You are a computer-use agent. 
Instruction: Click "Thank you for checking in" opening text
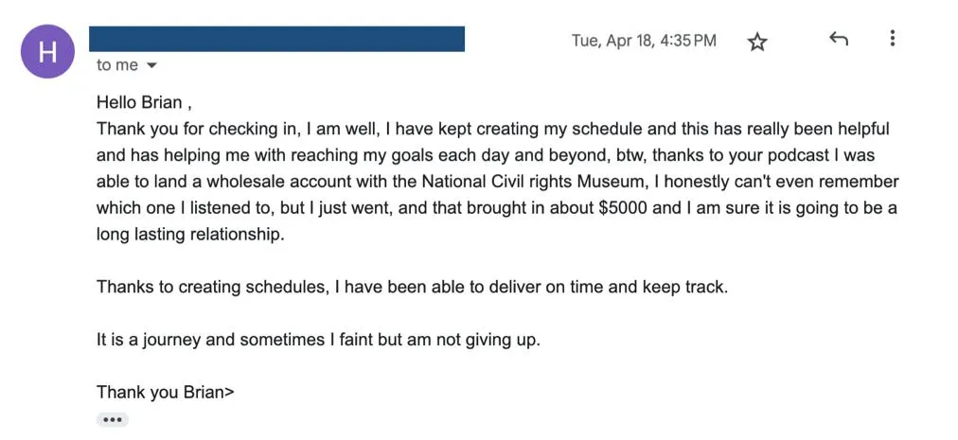coord(188,130)
